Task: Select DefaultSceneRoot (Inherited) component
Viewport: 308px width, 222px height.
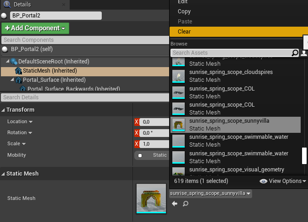Action: pyautogui.click(x=54, y=62)
